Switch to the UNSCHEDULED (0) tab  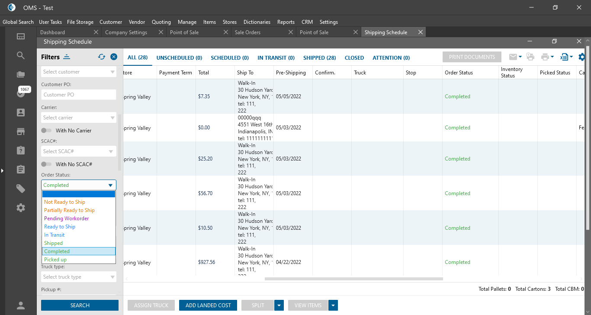point(179,58)
